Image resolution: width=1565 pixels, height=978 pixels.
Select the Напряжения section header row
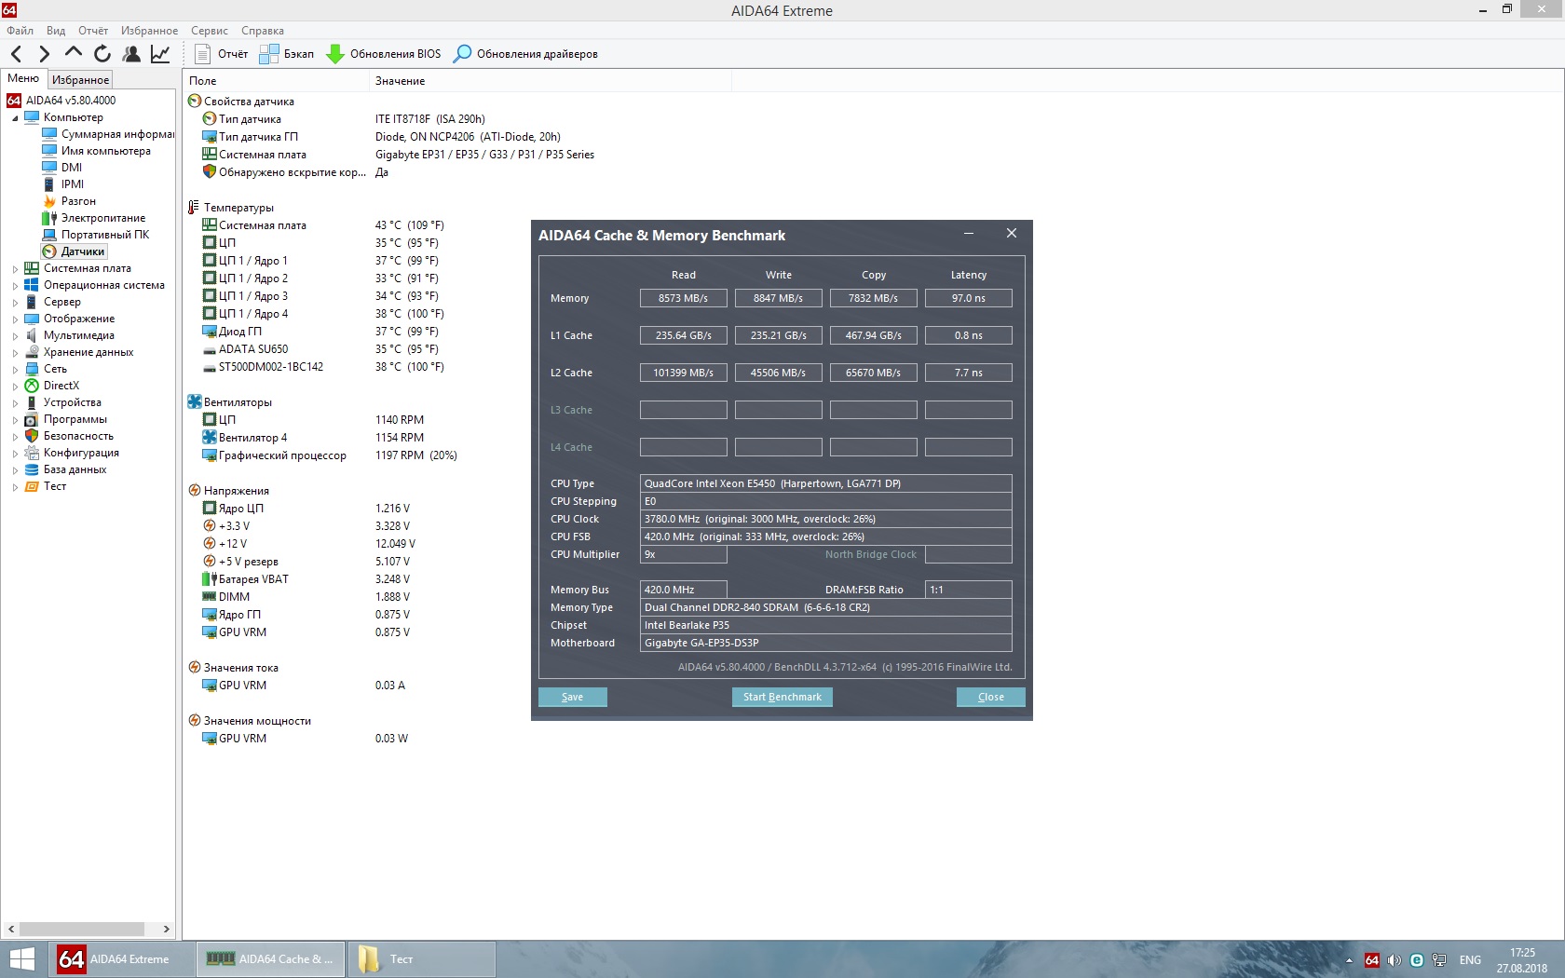point(228,491)
